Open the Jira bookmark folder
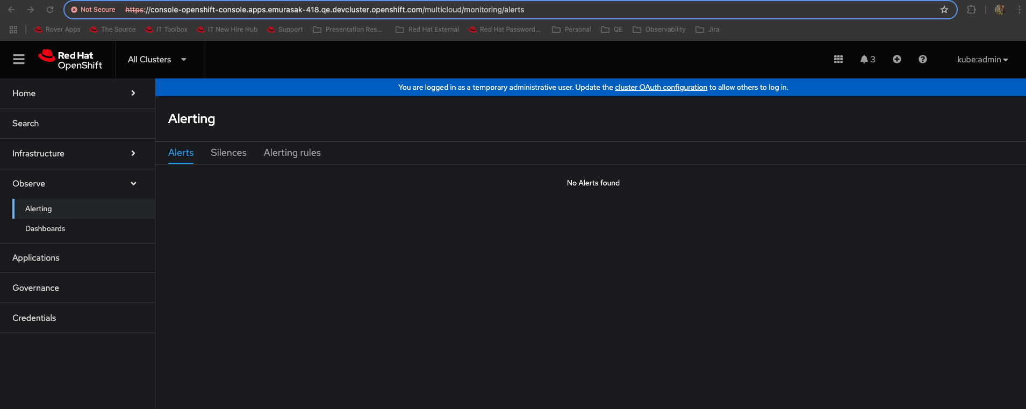Image resolution: width=1026 pixels, height=409 pixels. [707, 30]
